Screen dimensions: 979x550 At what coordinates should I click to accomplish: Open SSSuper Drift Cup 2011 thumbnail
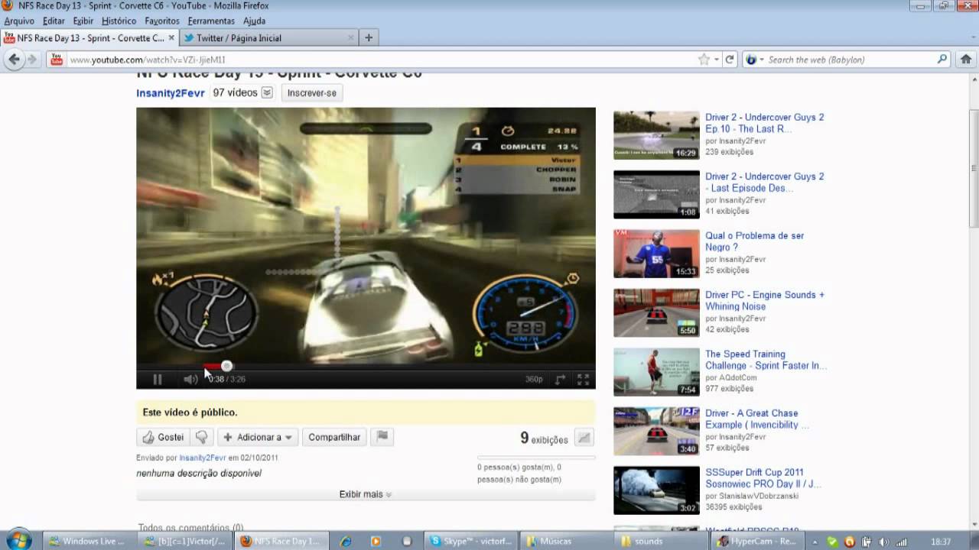[x=656, y=490]
